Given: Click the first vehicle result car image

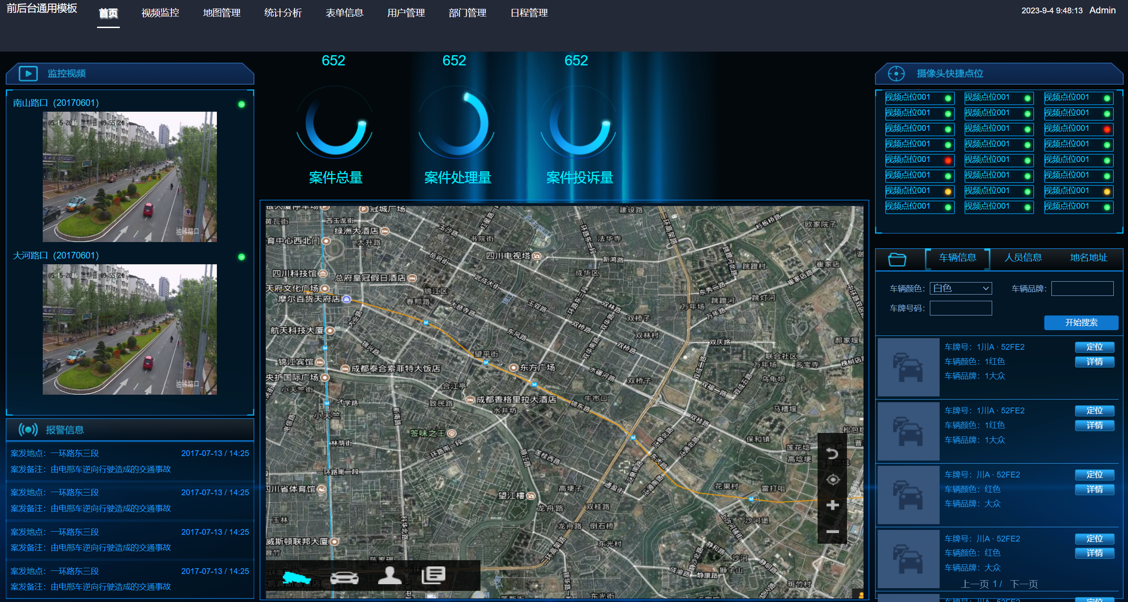Looking at the screenshot, I should coord(908,367).
